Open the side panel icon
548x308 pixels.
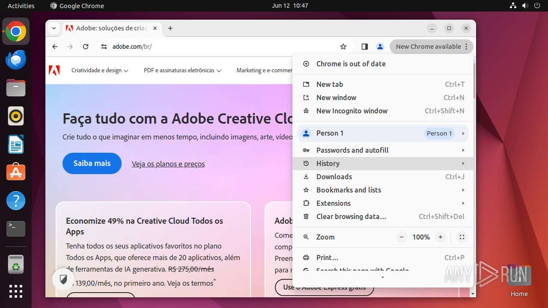tap(364, 47)
